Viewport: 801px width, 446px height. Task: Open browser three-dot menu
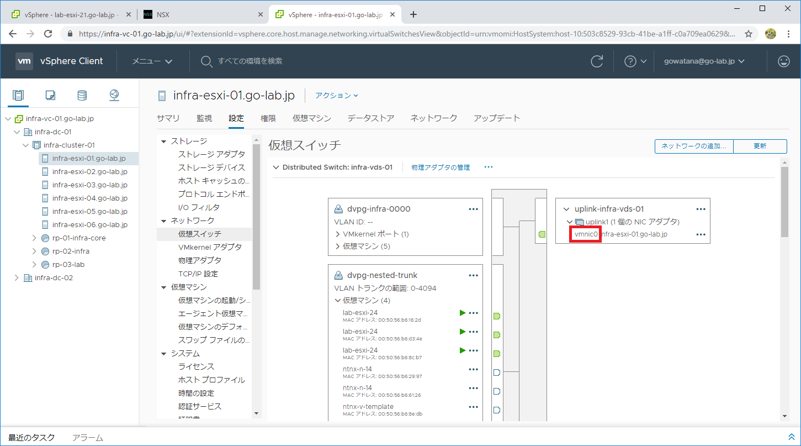tap(789, 34)
